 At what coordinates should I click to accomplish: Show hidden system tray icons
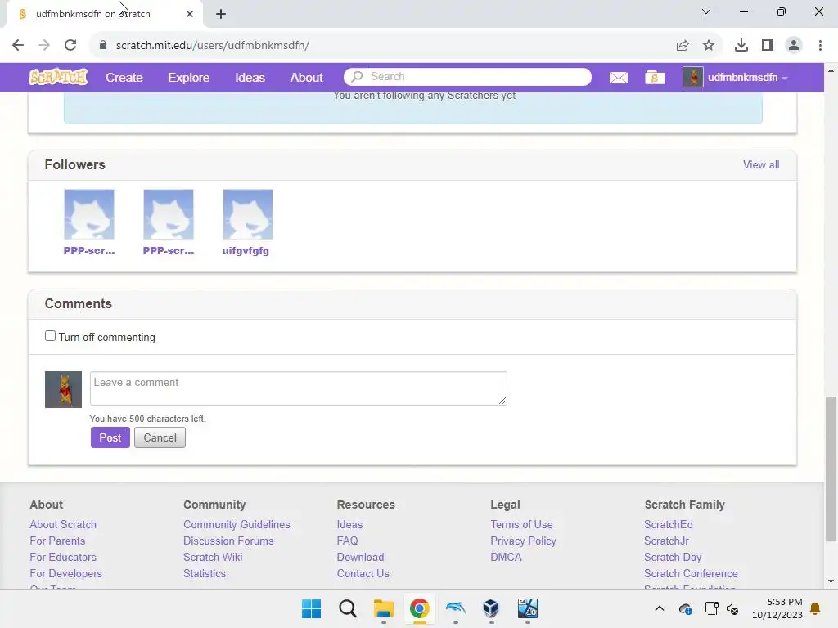660,608
